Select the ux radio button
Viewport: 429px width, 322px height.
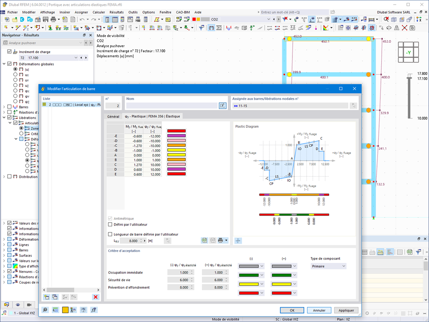click(16, 75)
